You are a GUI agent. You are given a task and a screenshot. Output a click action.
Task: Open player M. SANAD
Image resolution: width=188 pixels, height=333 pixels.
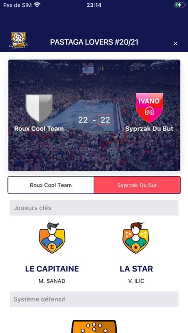point(52,281)
